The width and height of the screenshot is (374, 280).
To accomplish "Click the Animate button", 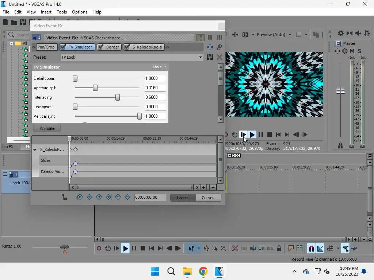I will 47,128.
